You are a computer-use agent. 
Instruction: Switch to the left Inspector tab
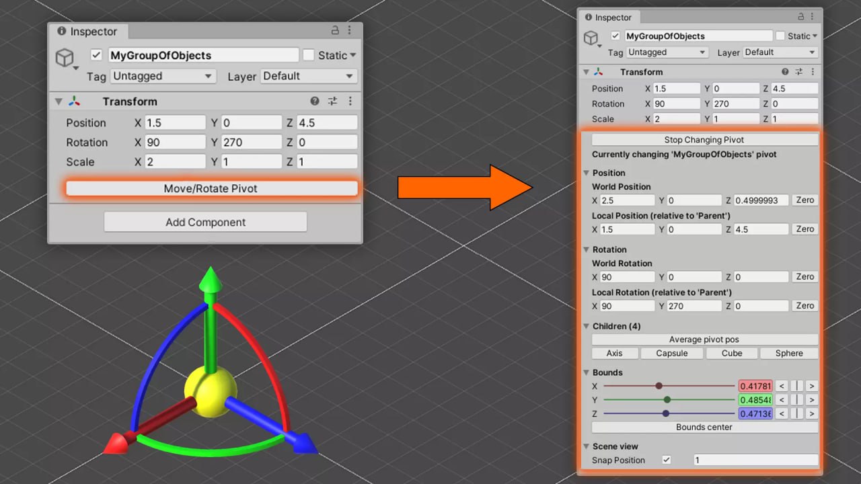pos(88,31)
